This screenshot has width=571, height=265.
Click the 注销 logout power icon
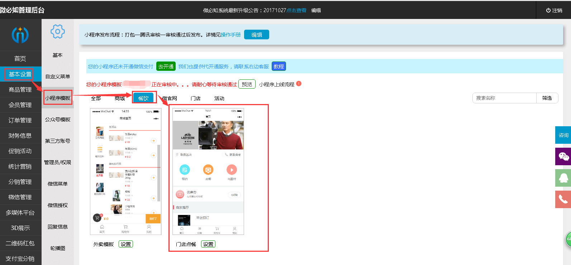548,10
